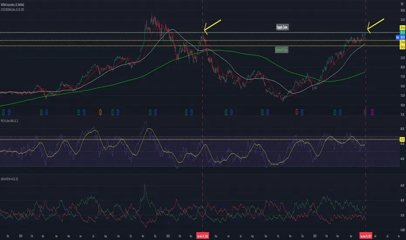Open the blue dividend marker for March 2021
The width and height of the screenshot is (406, 240).
click(x=47, y=112)
